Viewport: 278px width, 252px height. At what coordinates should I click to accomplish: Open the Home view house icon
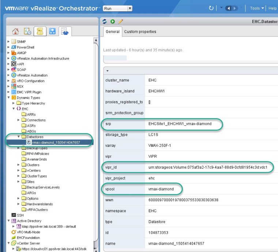pos(16,31)
